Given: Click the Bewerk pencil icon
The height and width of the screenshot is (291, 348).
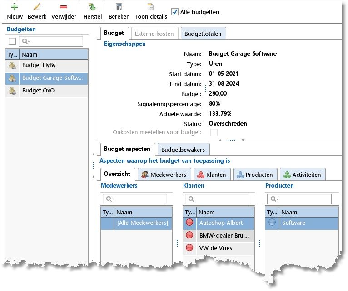Looking at the screenshot, I should click(37, 7).
